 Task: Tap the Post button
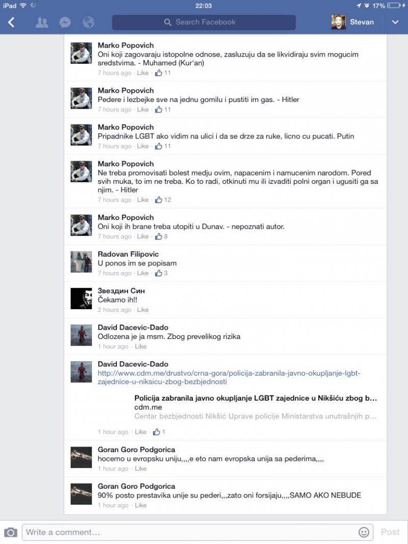(x=390, y=532)
